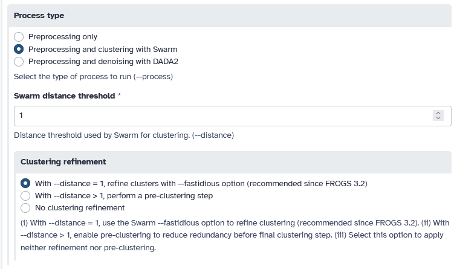Screen dimensions: 454x269
Task: Choose 'Preprocessing and clustering with Swarm' radio circle
Action: [x=19, y=49]
